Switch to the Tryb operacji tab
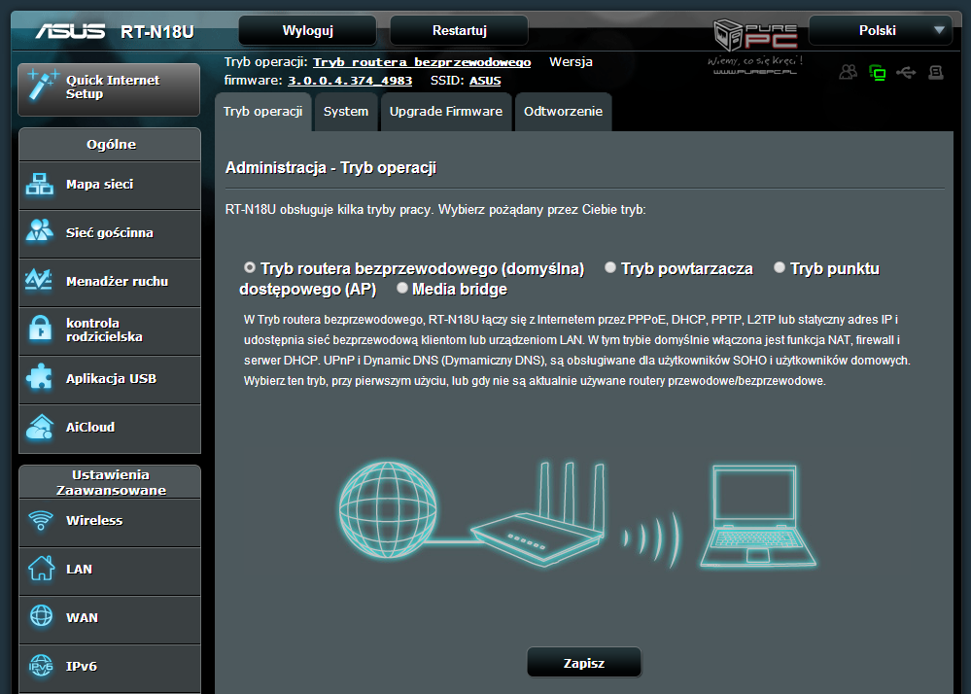The height and width of the screenshot is (694, 971). (x=263, y=112)
